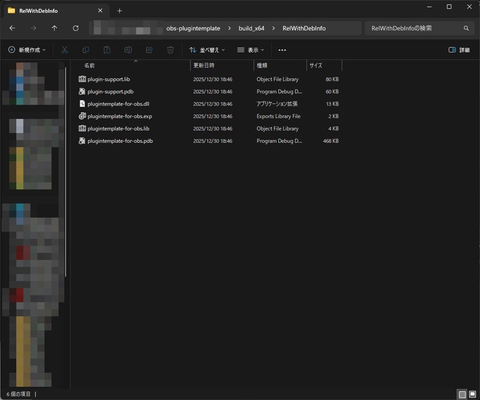Screen dimensions: 480x400
Task: Click the navigation pane scrollbar
Action: 66,172
